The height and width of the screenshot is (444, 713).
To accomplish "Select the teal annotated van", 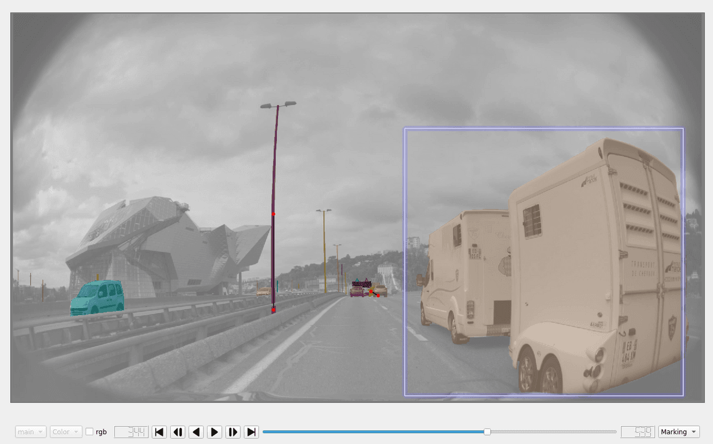I will point(97,297).
